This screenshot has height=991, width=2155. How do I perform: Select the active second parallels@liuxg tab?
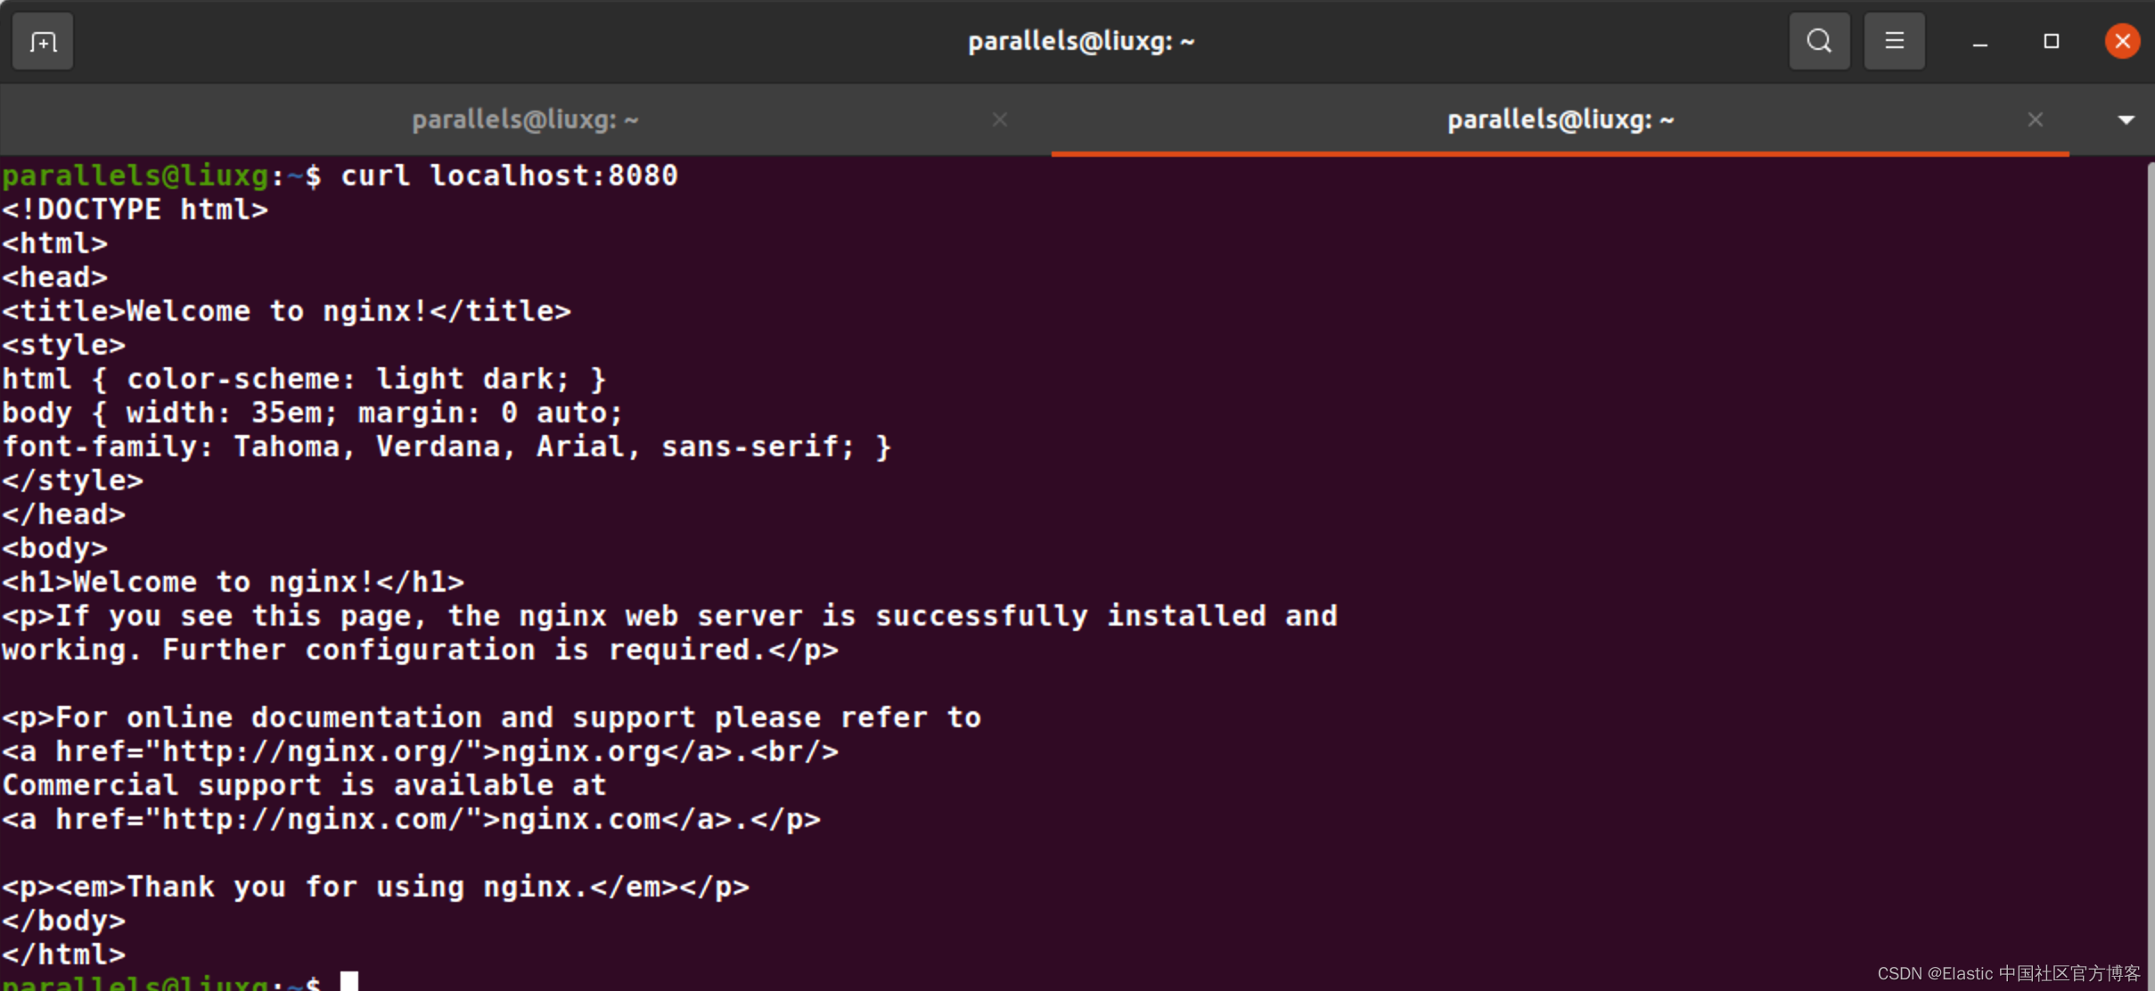[1560, 119]
